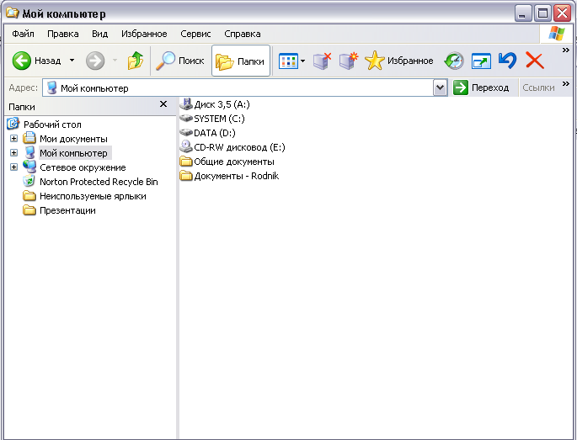577x440 pixels.
Task: Click the Ссылки links label
Action: click(538, 87)
